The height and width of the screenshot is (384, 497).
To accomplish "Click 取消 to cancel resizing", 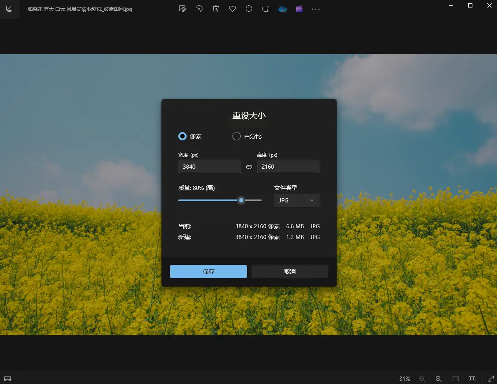I will (290, 272).
